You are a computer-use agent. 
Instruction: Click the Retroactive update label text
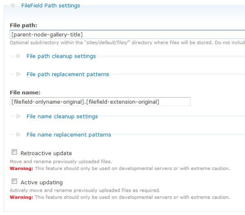pos(46,153)
